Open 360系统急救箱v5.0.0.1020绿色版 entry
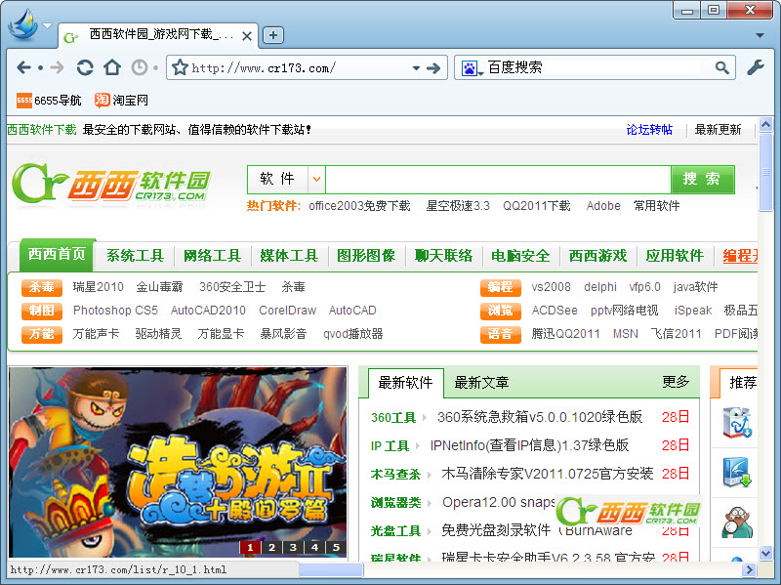The width and height of the screenshot is (781, 585). tap(540, 417)
